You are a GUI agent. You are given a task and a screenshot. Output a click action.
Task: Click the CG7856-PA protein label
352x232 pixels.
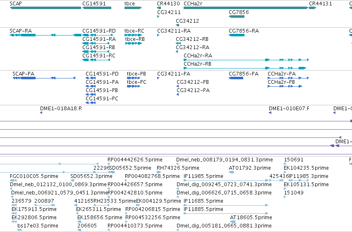(244, 74)
